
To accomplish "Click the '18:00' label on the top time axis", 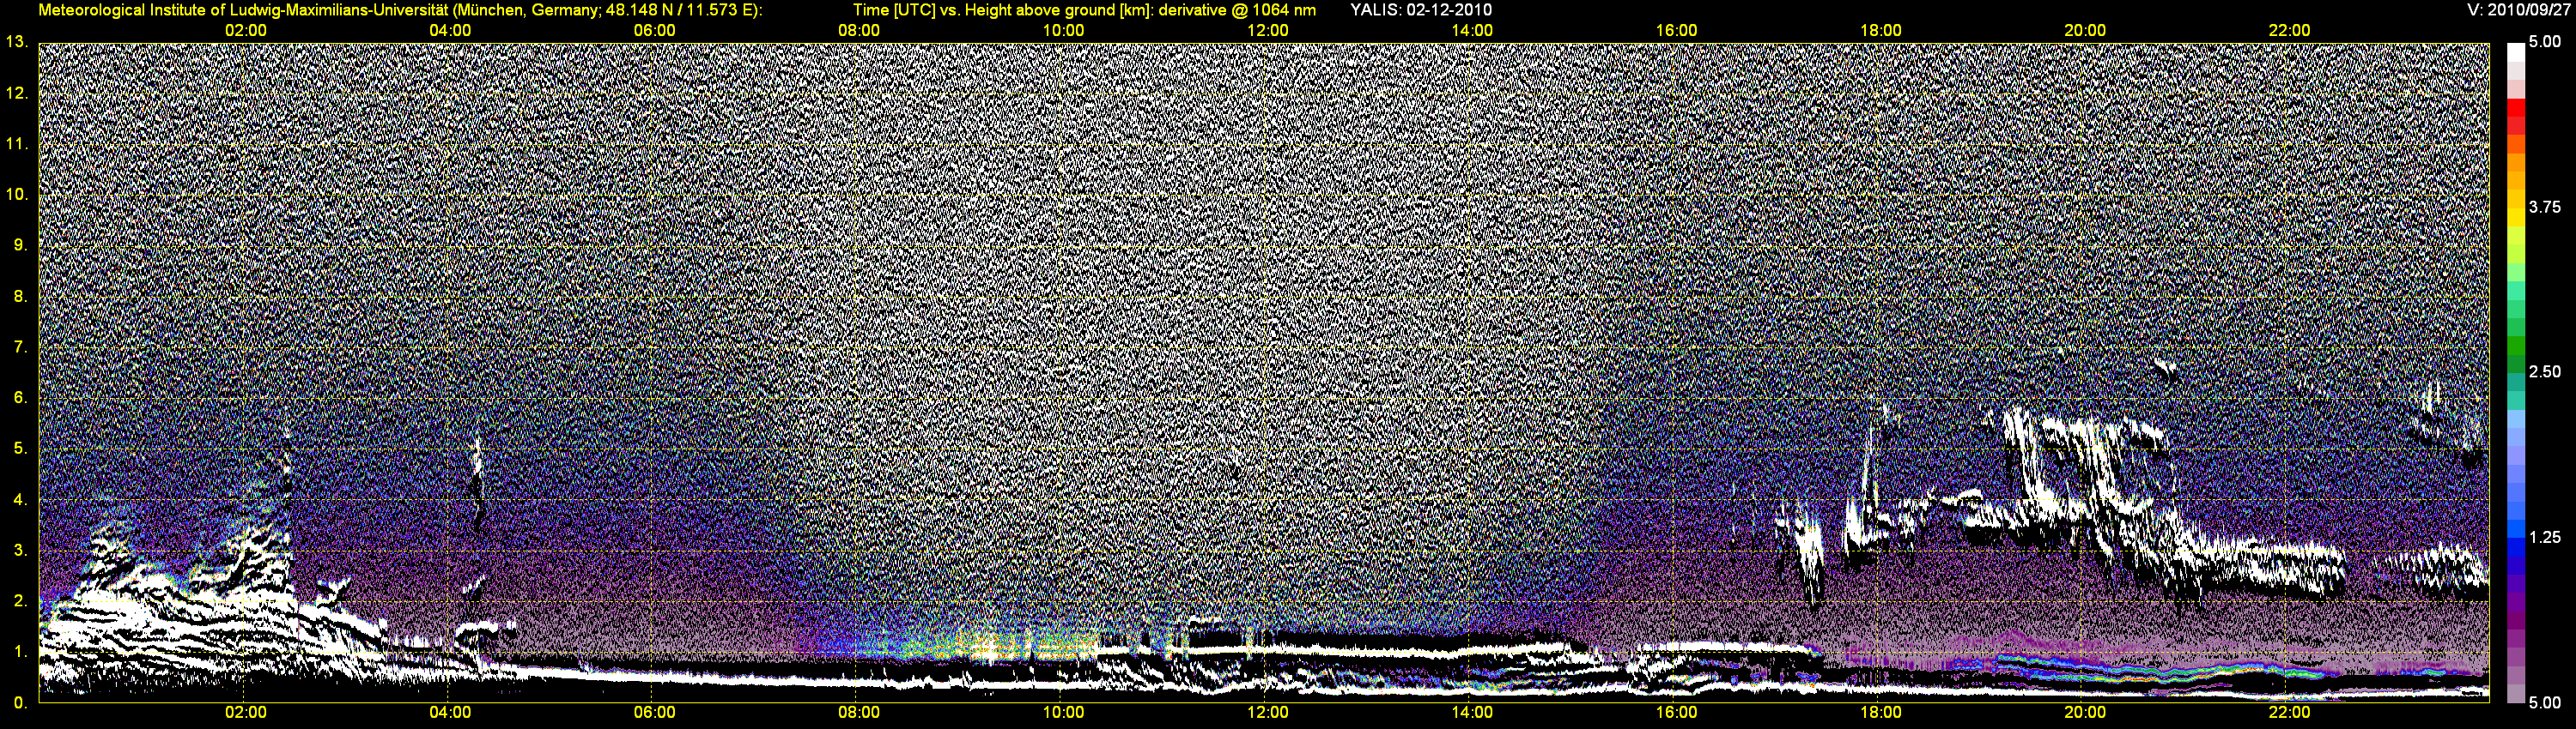I will pyautogui.click(x=1880, y=31).
